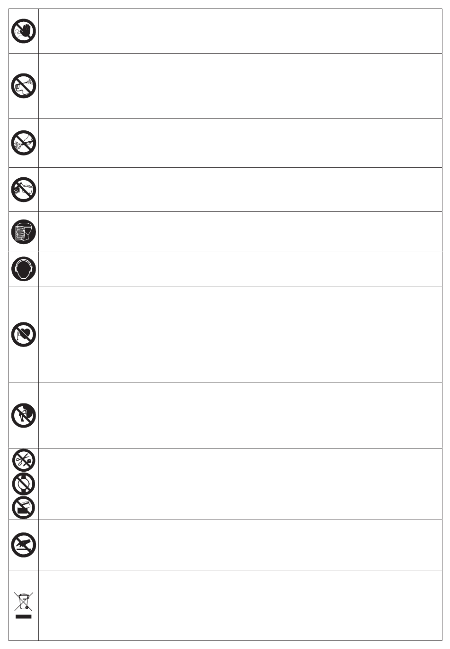Select the no wristwatch prohibition symbol
The width and height of the screenshot is (450, 649).
click(x=24, y=484)
